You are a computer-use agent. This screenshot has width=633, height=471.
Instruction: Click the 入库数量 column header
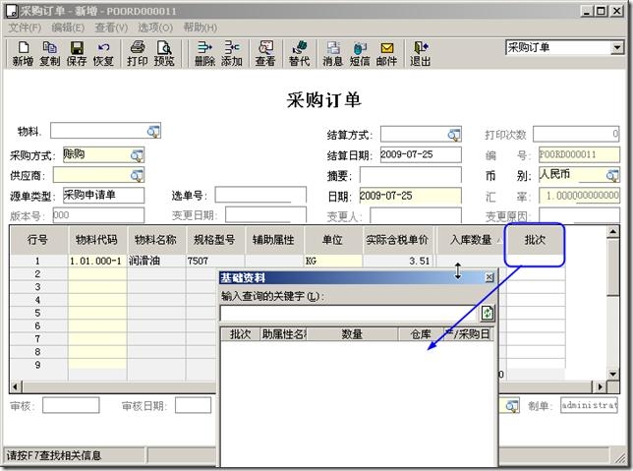pyautogui.click(x=470, y=239)
